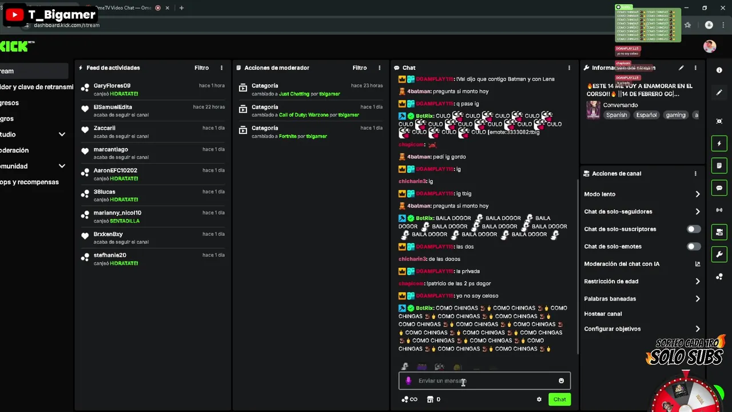Screen dimensions: 732x412
Task: Toggle the chat bubble panel icon
Action: (719, 188)
